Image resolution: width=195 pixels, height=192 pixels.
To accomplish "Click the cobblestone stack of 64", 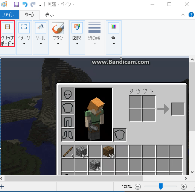I will pos(81,151).
